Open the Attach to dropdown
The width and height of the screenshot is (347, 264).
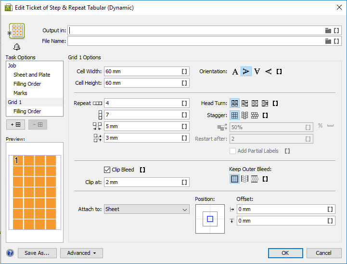[x=147, y=209]
